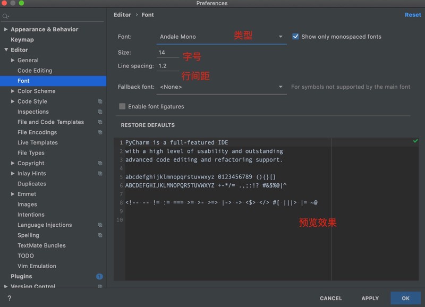Image resolution: width=425 pixels, height=307 pixels.
Task: Collapse the Editor section
Action: 6,50
